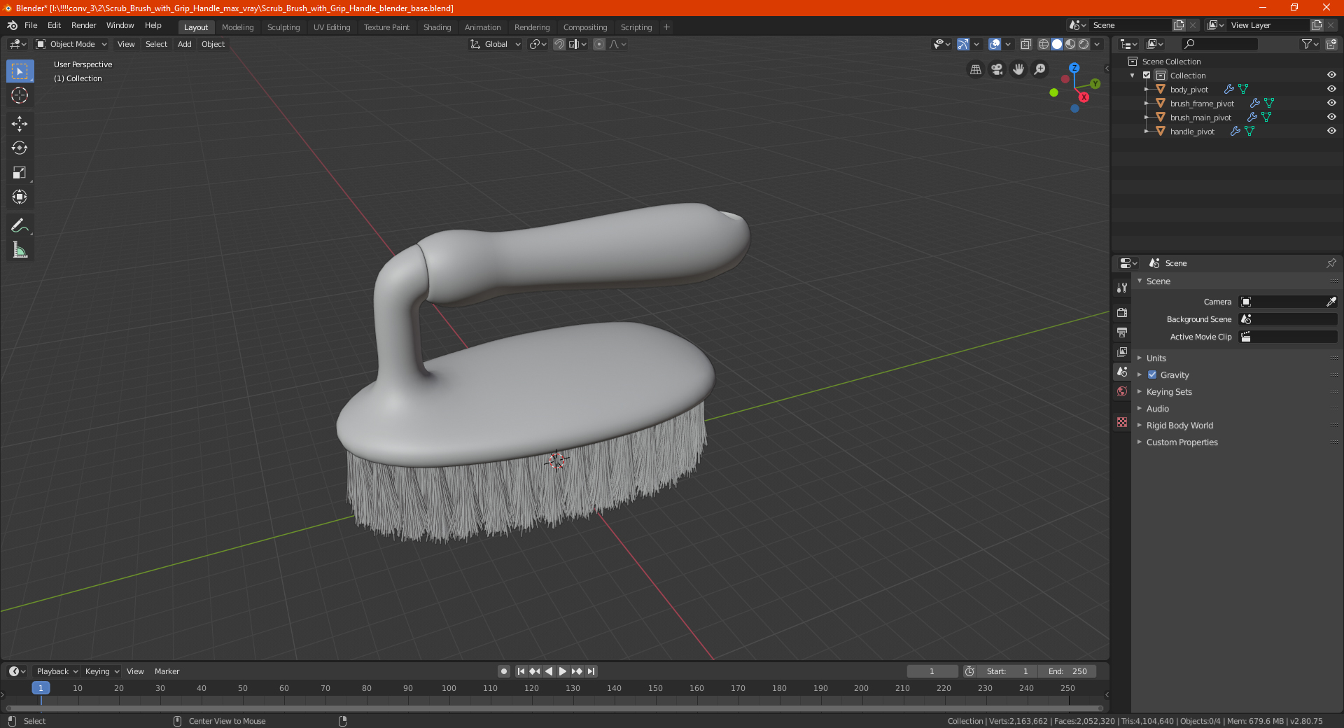Click the current frame number field
Image resolution: width=1344 pixels, height=728 pixels.
click(x=932, y=671)
